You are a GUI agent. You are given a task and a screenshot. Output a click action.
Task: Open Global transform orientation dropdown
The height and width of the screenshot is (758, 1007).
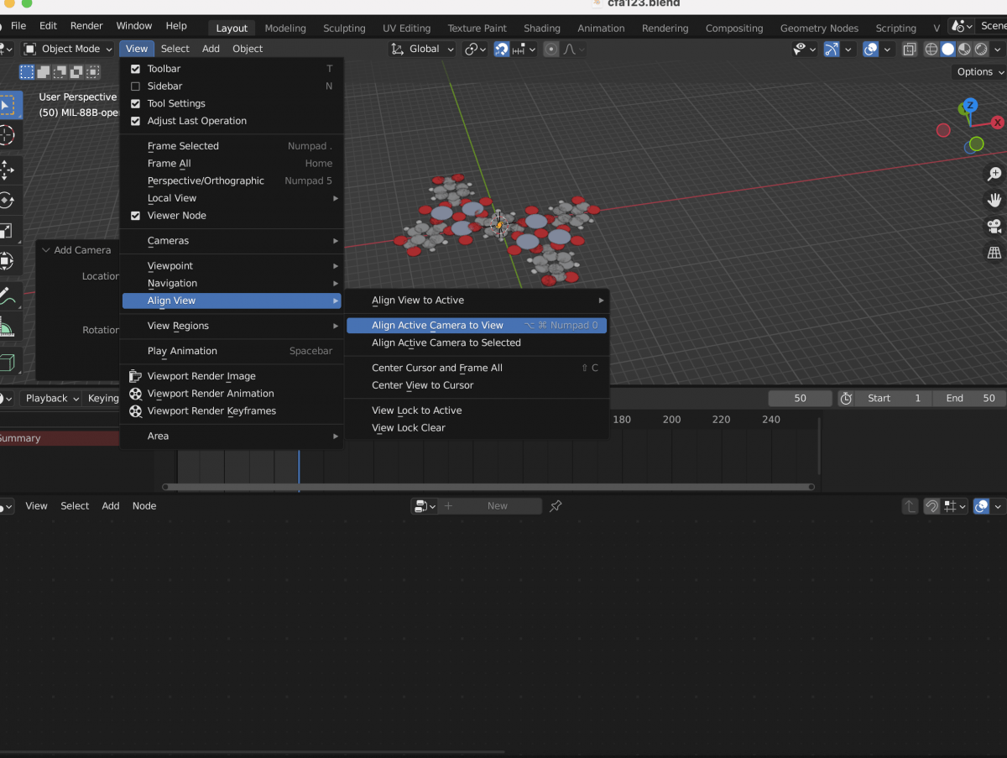pos(423,49)
